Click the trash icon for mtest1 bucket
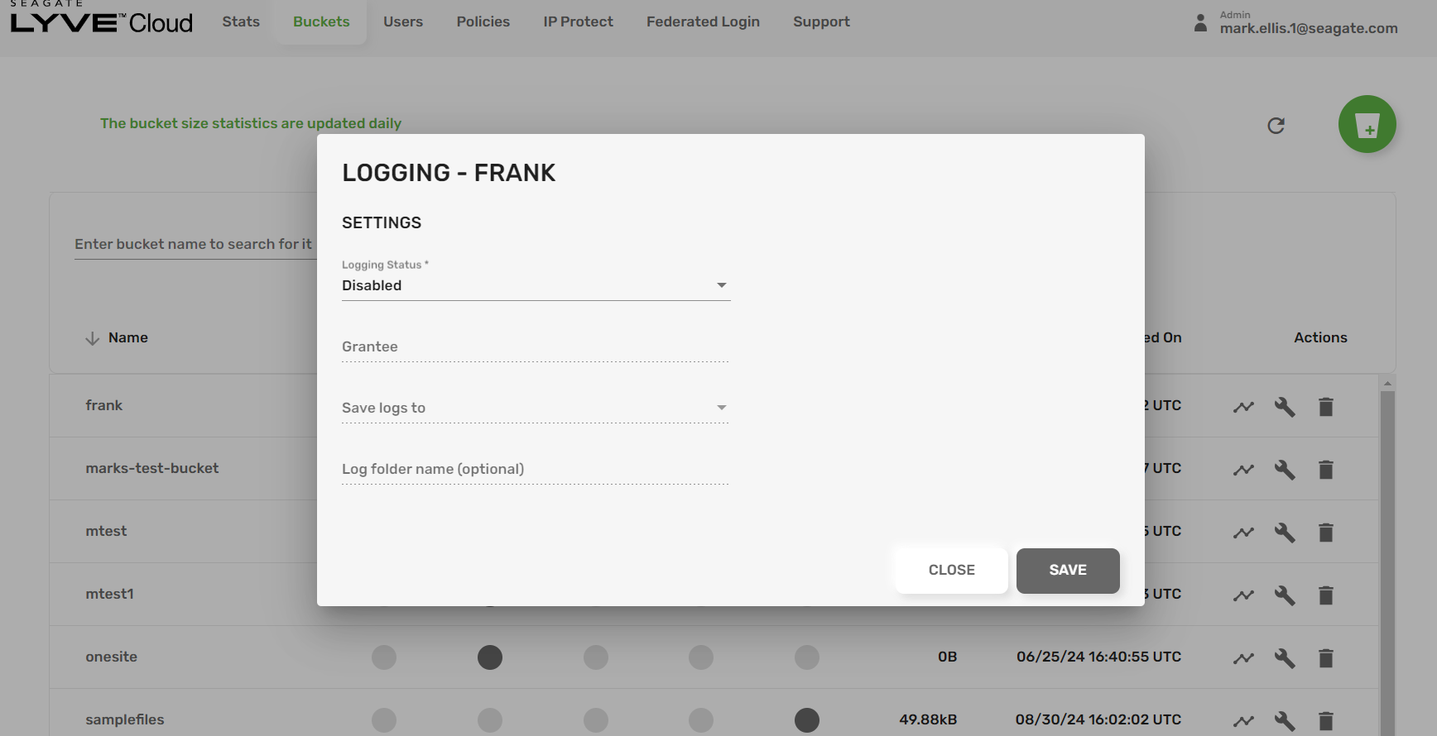Image resolution: width=1437 pixels, height=736 pixels. click(1325, 595)
